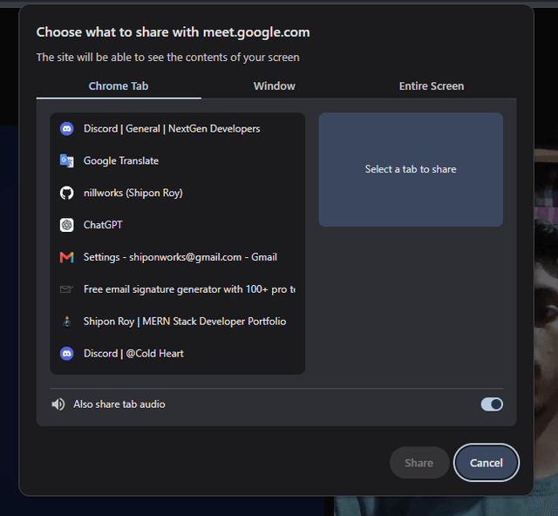The width and height of the screenshot is (558, 516).
Task: Switch to the Chrome Tab tab
Action: [119, 86]
